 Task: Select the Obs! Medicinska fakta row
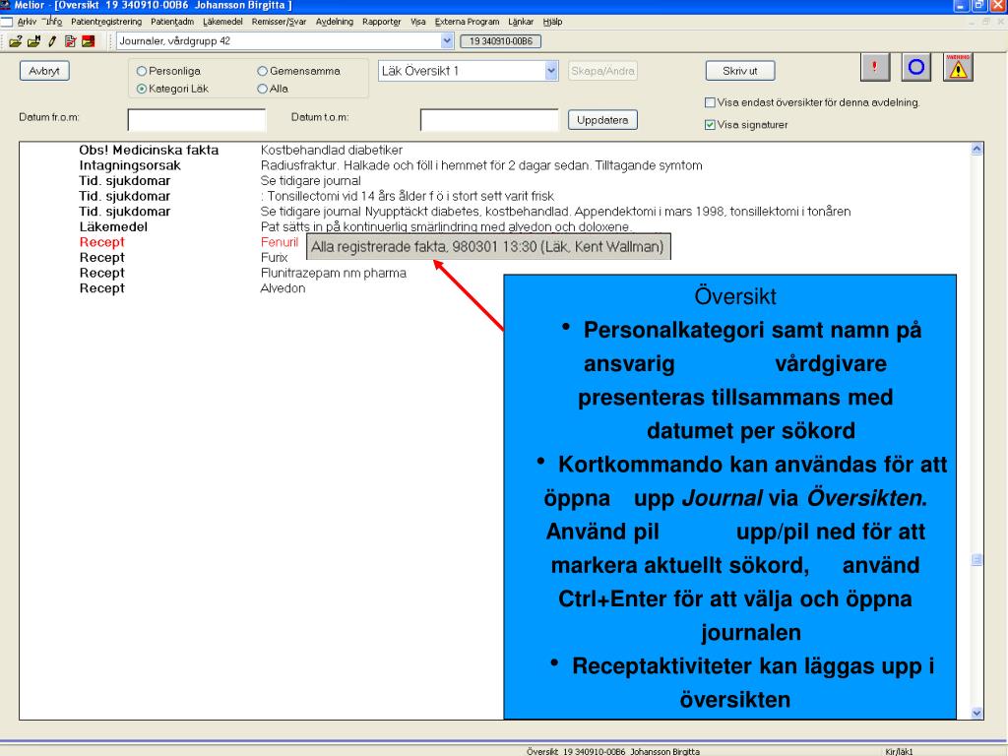(x=149, y=150)
